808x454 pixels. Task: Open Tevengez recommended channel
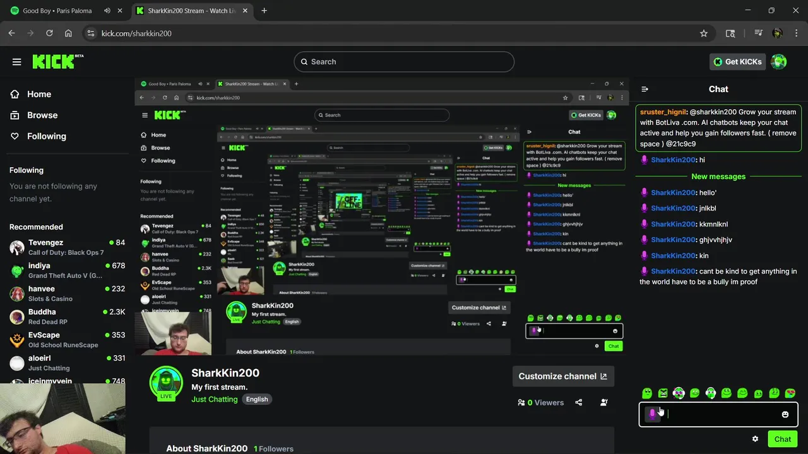(67, 247)
